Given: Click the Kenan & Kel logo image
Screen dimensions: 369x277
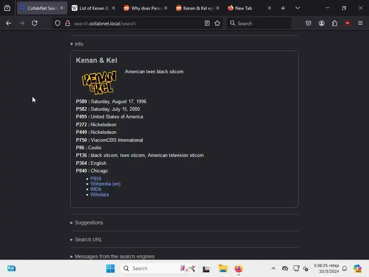Looking at the screenshot, I should pos(99,83).
